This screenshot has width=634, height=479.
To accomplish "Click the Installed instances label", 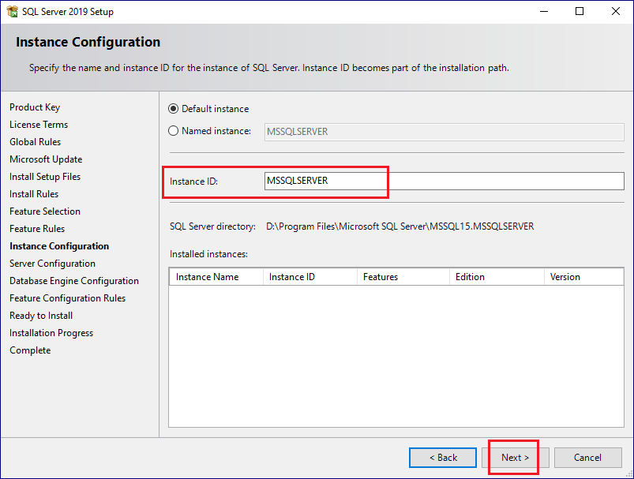I will click(208, 254).
